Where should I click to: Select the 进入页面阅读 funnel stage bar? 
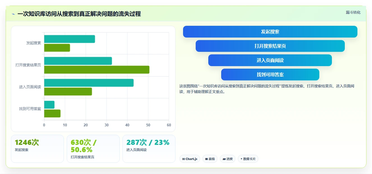point(270,60)
